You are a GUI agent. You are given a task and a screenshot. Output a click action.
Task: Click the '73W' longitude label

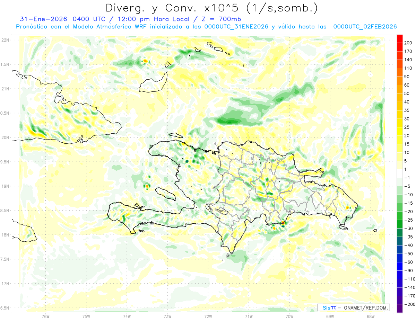(x=167, y=316)
